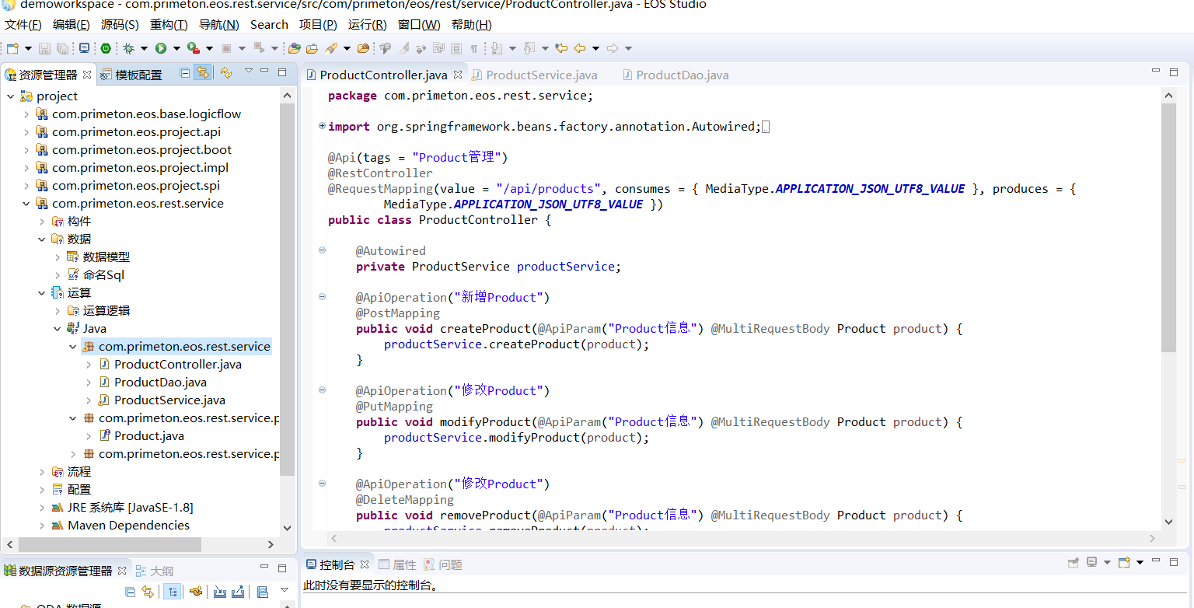1194x608 pixels.
Task: Click the green Run button in toolbar
Action: coord(161,48)
